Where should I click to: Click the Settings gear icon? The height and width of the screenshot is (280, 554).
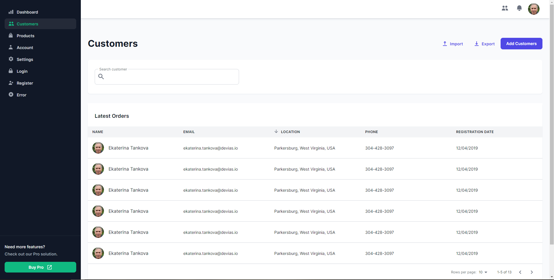11,59
